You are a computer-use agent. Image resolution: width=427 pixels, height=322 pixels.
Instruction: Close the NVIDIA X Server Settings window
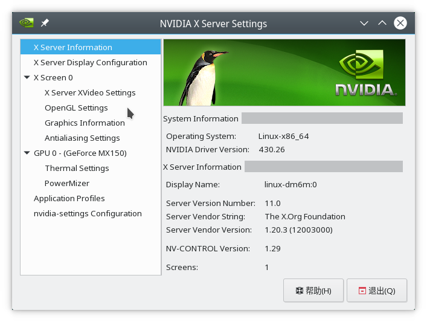(400, 23)
